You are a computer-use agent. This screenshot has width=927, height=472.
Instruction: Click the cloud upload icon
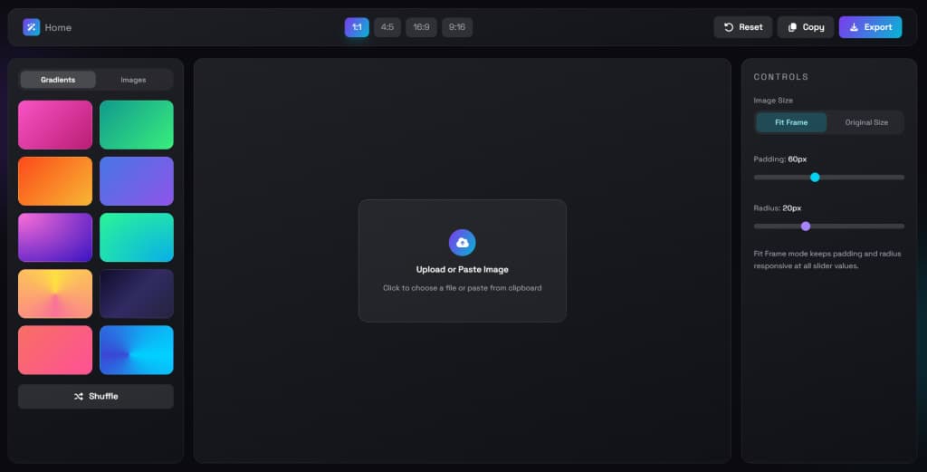[463, 243]
